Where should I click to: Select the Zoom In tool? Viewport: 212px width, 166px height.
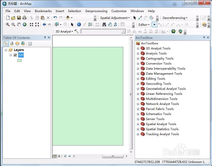coord(8,24)
